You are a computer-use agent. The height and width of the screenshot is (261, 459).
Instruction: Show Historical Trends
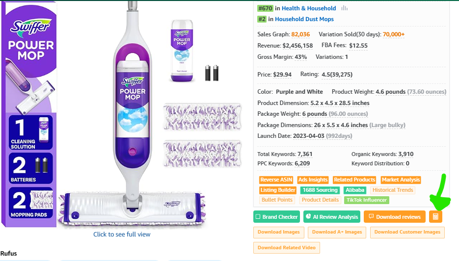[393, 190]
